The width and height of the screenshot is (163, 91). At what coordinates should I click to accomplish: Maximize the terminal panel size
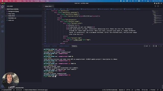click(159, 46)
